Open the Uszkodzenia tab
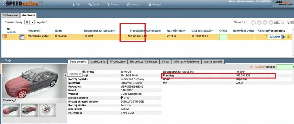The width and height of the screenshot is (294, 124). click(98, 61)
